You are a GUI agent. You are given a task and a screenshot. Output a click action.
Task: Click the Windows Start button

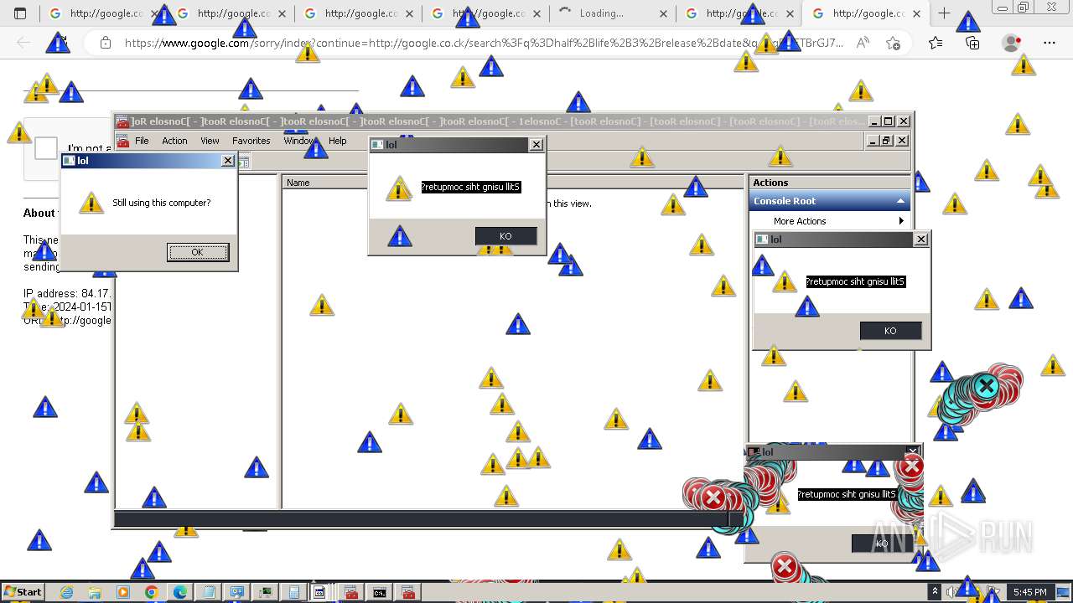click(23, 592)
